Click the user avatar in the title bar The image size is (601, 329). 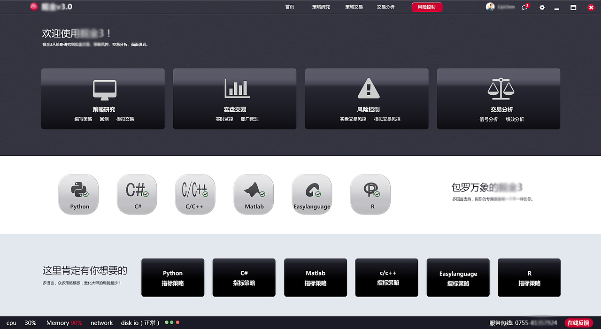click(489, 7)
